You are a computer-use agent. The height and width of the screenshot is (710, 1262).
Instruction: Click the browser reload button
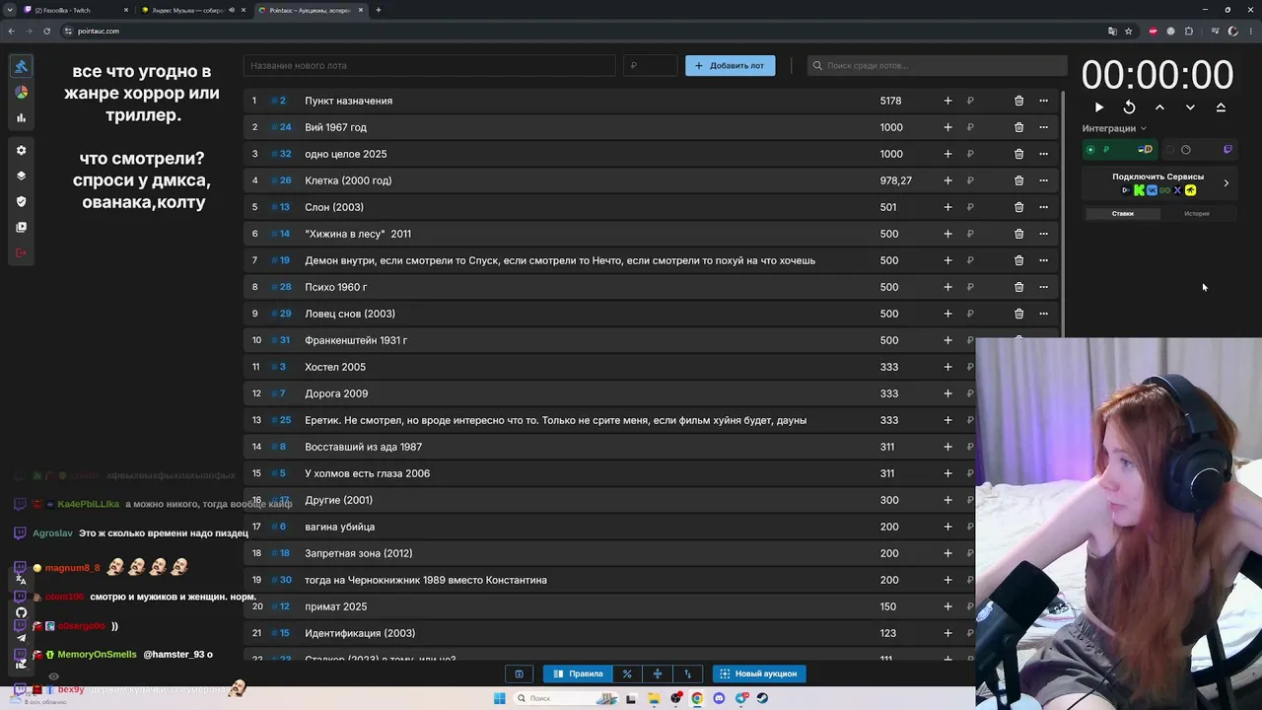click(46, 31)
